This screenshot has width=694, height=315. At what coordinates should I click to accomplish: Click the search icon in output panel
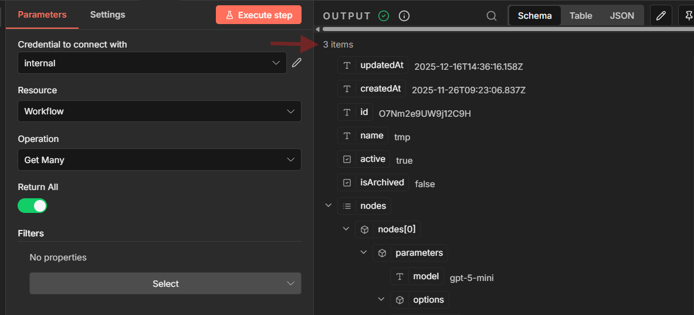tap(492, 16)
